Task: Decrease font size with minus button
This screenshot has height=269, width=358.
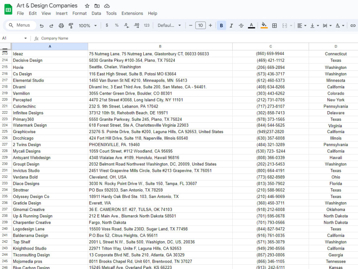Action: coord(191,25)
